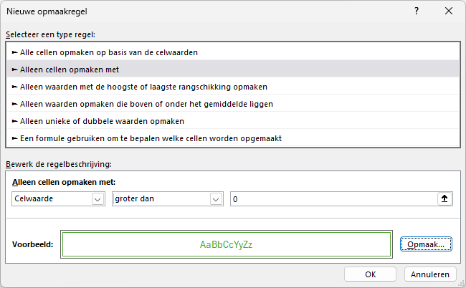The height and width of the screenshot is (288, 466).
Task: Close the Nieuwe opmaakregel dialog
Action: [449, 11]
